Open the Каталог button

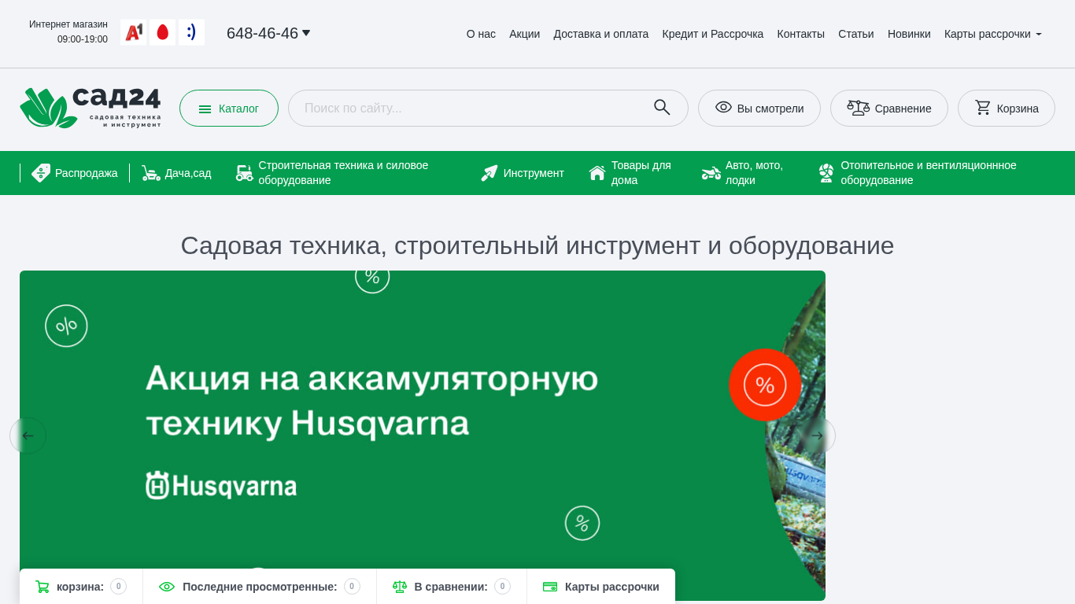229,108
